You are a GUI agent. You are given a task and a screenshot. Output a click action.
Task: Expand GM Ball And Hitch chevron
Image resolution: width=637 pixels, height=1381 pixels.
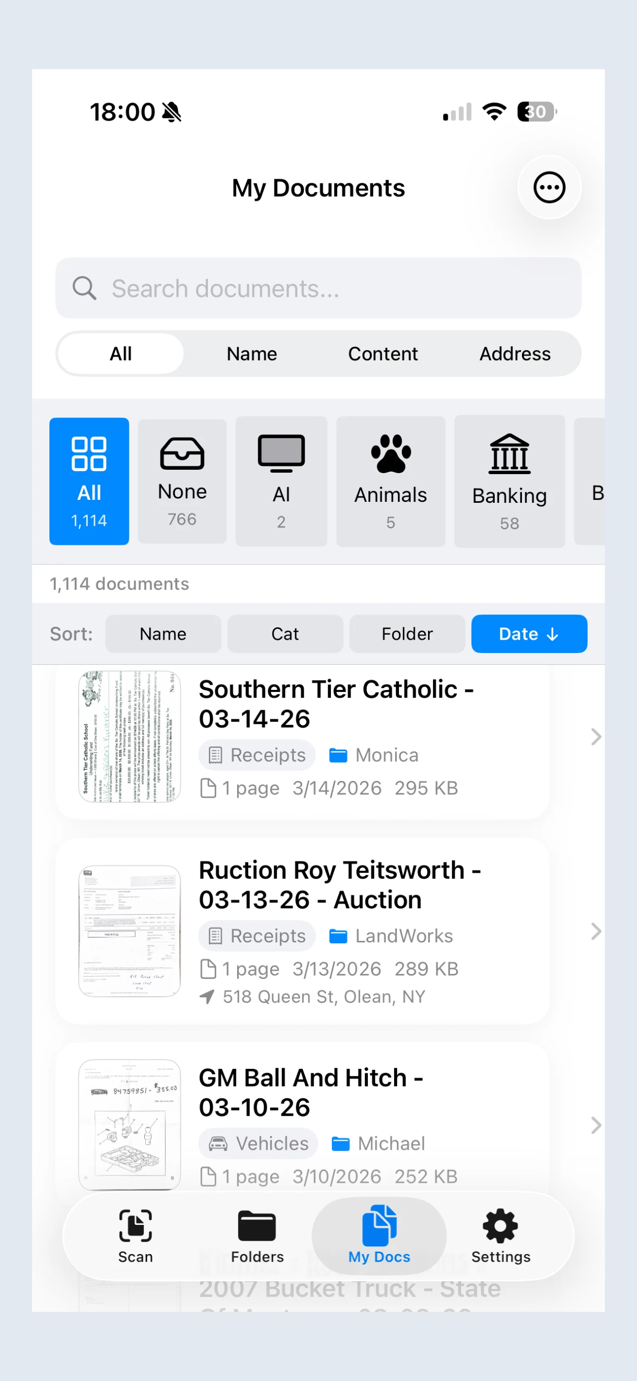tap(596, 1125)
